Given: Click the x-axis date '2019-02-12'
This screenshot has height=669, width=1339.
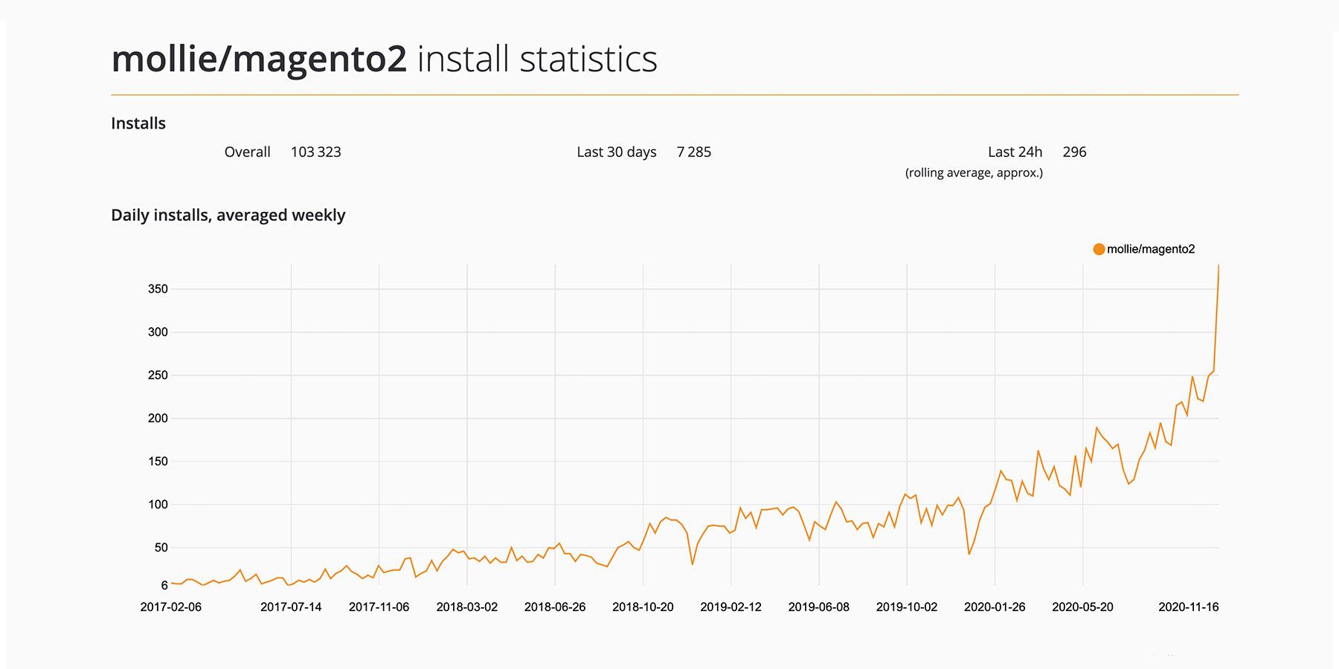Looking at the screenshot, I should (730, 607).
